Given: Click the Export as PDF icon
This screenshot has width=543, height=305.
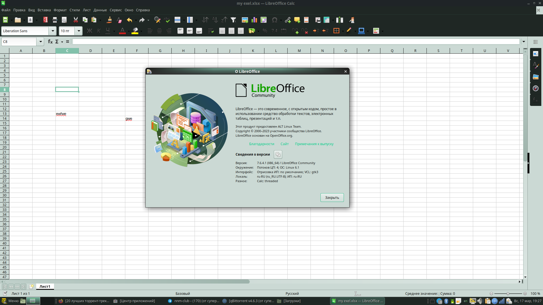Looking at the screenshot, I should pyautogui.click(x=45, y=20).
